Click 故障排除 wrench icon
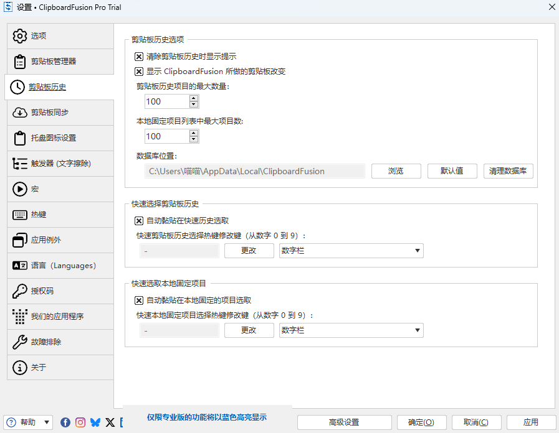The width and height of the screenshot is (559, 433). (20, 342)
